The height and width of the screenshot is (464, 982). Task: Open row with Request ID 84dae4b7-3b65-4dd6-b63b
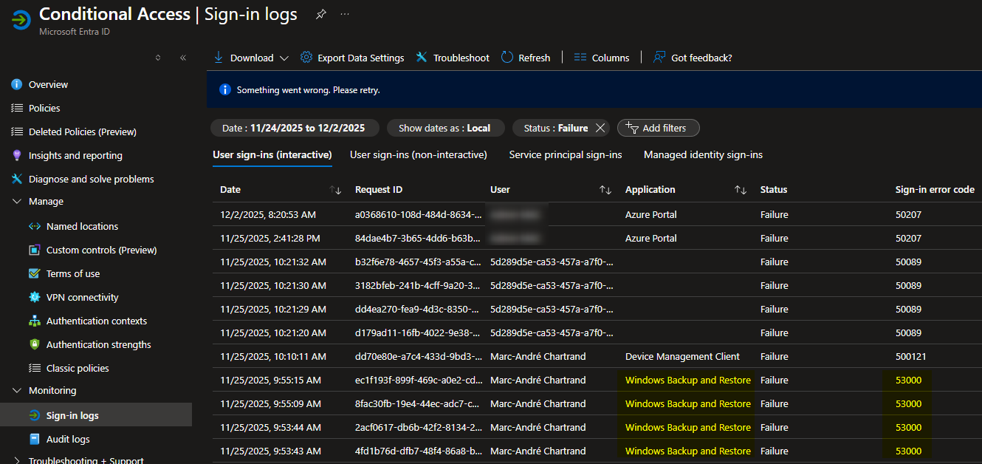[x=597, y=238]
